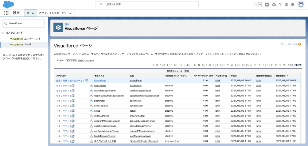Open slackAlerts preview in new window icon

(73, 86)
